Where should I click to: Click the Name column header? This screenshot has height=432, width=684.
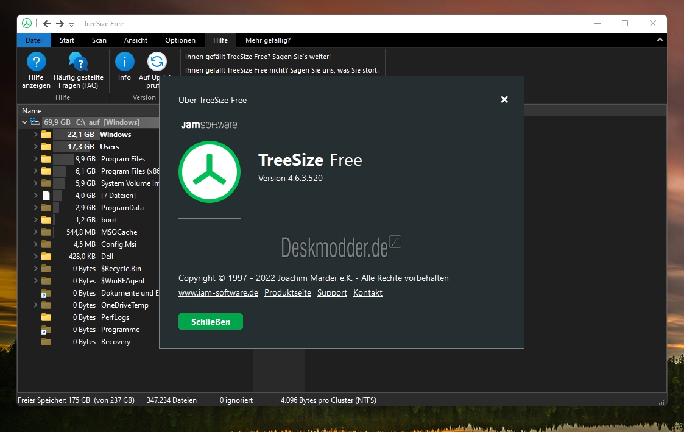click(x=32, y=111)
